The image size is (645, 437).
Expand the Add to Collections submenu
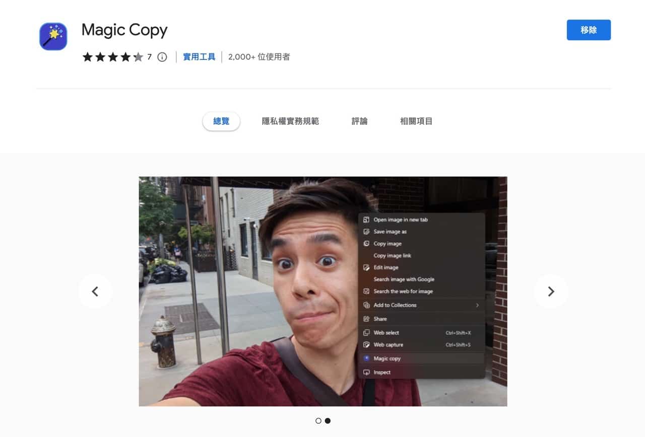479,305
